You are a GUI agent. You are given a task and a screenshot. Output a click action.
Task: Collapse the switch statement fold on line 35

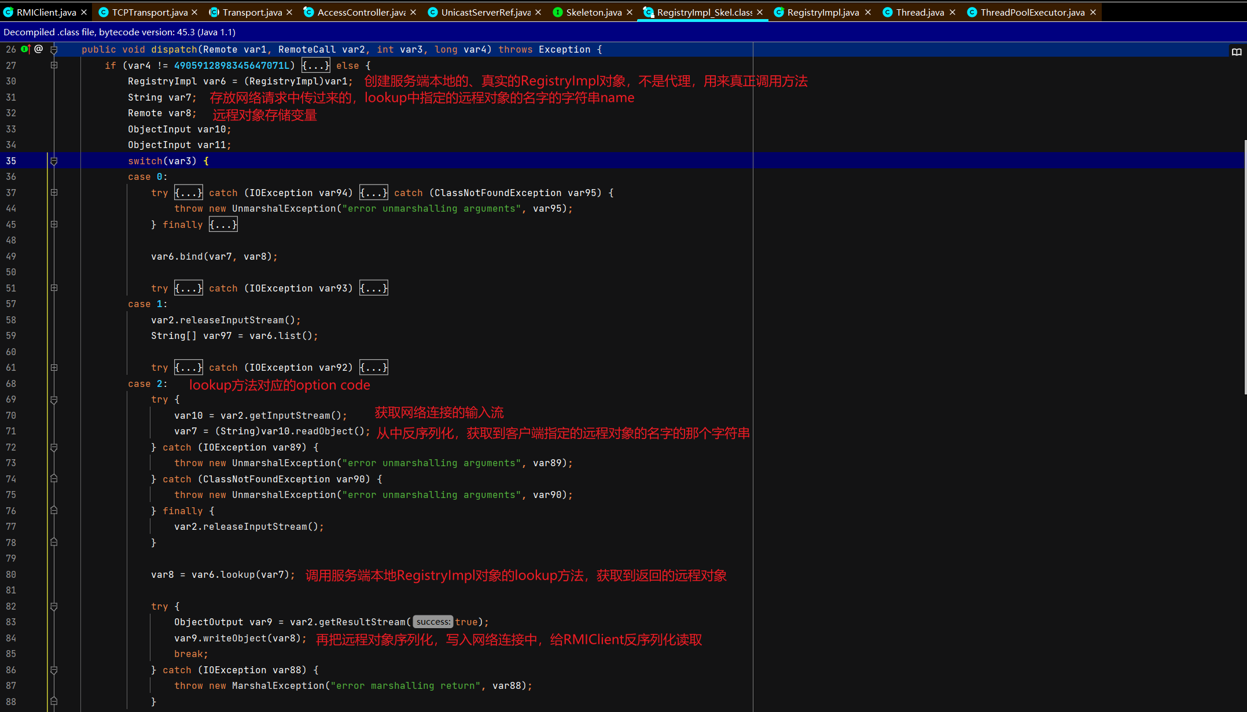pyautogui.click(x=54, y=161)
